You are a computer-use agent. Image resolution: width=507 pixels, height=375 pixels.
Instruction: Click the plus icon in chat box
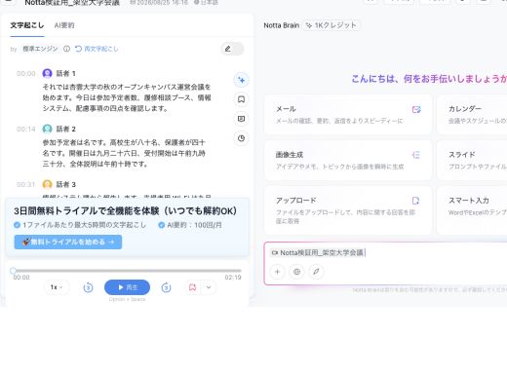click(277, 272)
